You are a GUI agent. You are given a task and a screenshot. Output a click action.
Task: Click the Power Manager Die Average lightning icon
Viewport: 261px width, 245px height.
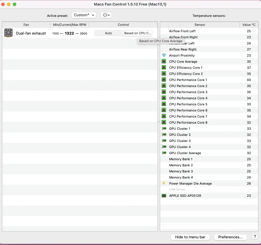[x=164, y=183]
